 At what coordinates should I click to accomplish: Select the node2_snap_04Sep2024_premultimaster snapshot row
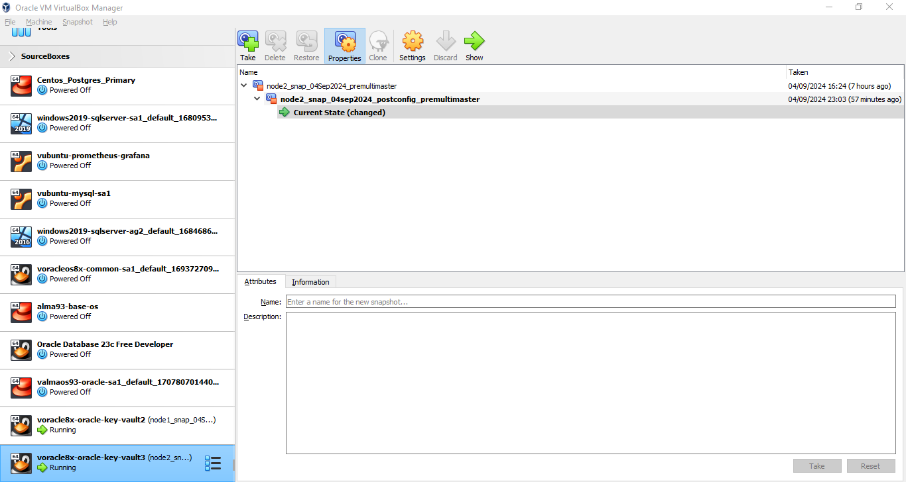(x=570, y=85)
